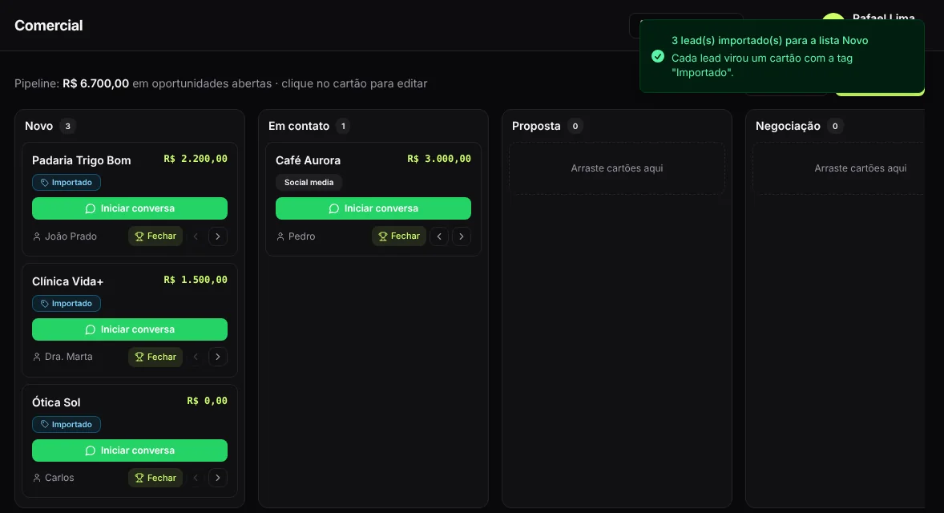Image resolution: width=944 pixels, height=513 pixels.
Task: Click the import success notification message
Action: (781, 56)
